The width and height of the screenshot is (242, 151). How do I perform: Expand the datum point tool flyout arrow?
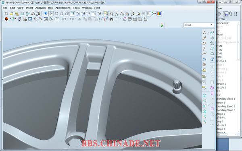tap(208, 33)
